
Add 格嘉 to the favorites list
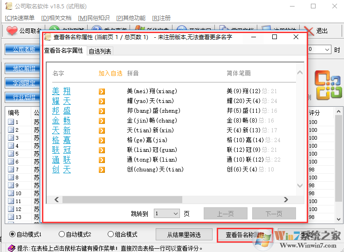pos(102,140)
